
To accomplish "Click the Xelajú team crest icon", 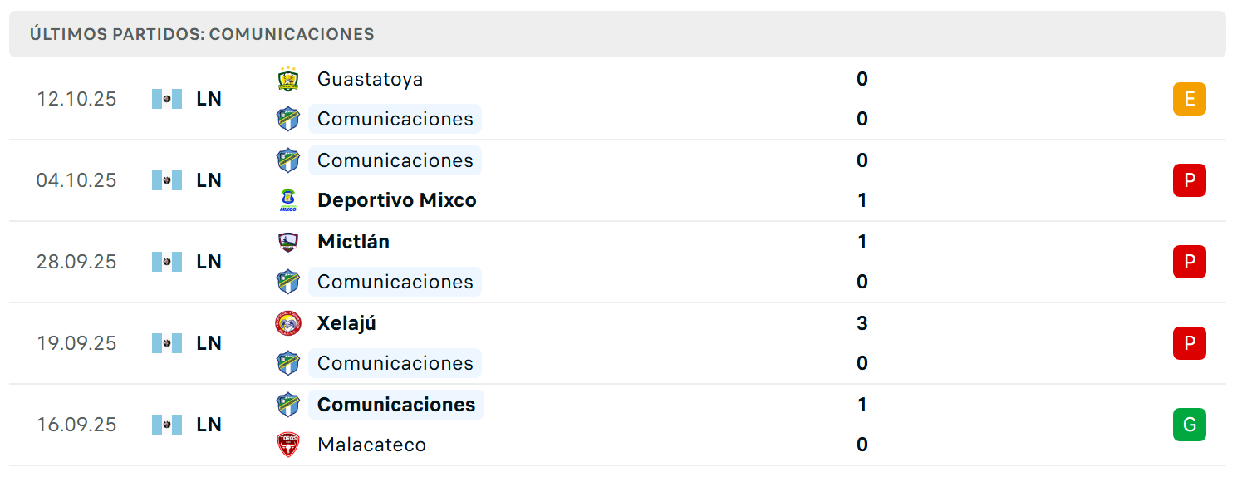I will pos(288,323).
